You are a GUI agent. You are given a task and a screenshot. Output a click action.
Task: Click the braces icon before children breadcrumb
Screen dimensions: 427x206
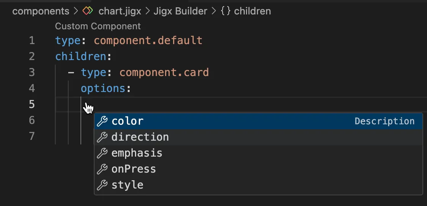pyautogui.click(x=226, y=11)
